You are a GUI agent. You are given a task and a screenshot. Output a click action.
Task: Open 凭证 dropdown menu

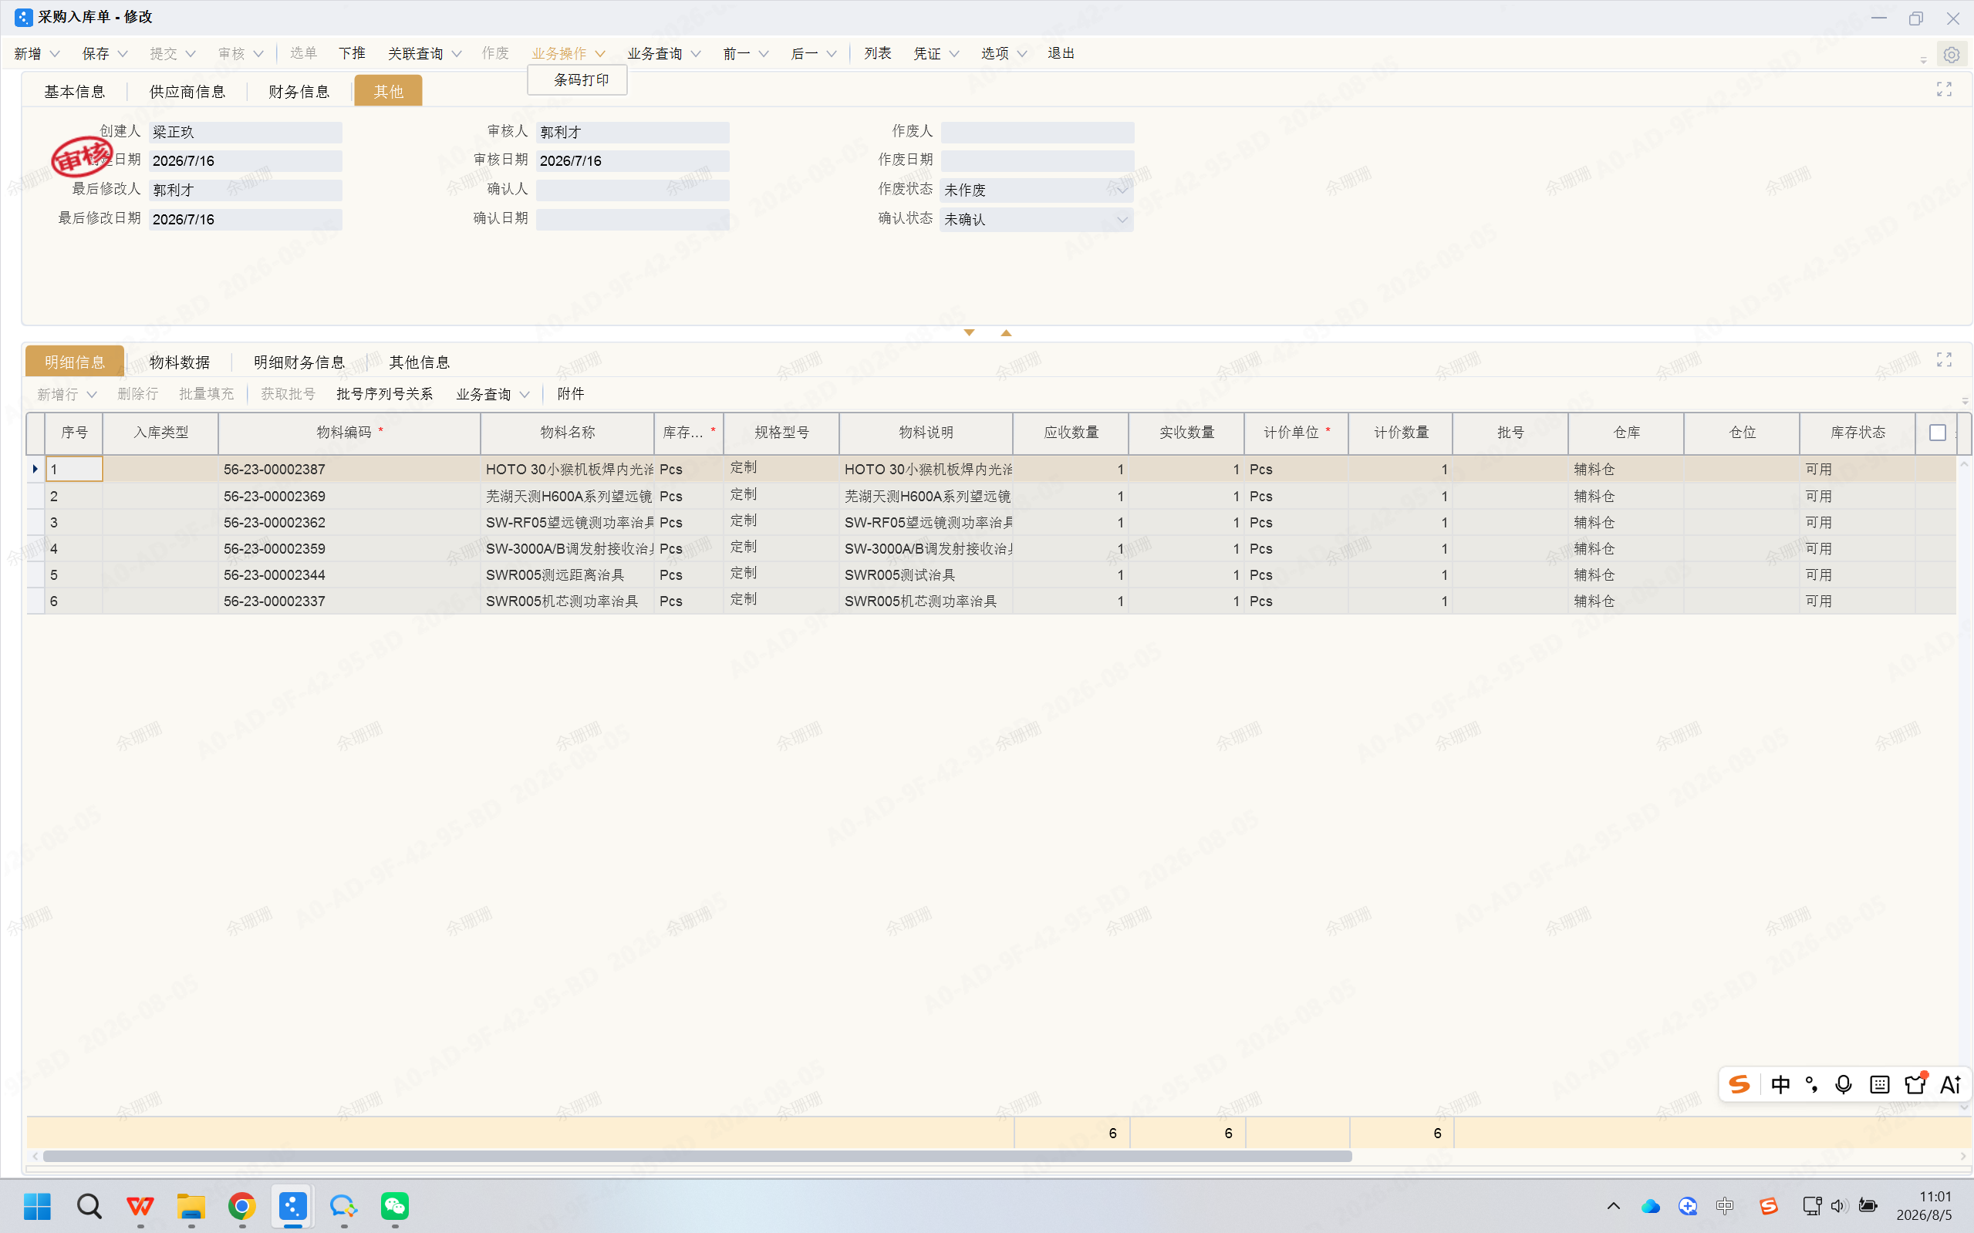pos(936,54)
